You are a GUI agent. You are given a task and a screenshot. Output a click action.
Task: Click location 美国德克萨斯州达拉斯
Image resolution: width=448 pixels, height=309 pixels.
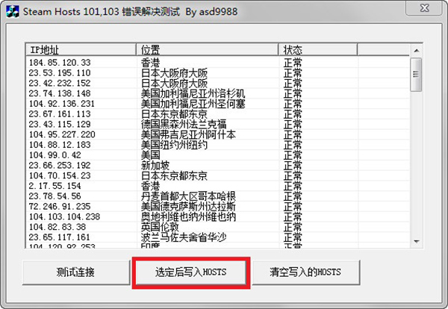[x=188, y=207]
